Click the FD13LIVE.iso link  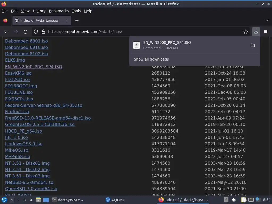19,92
